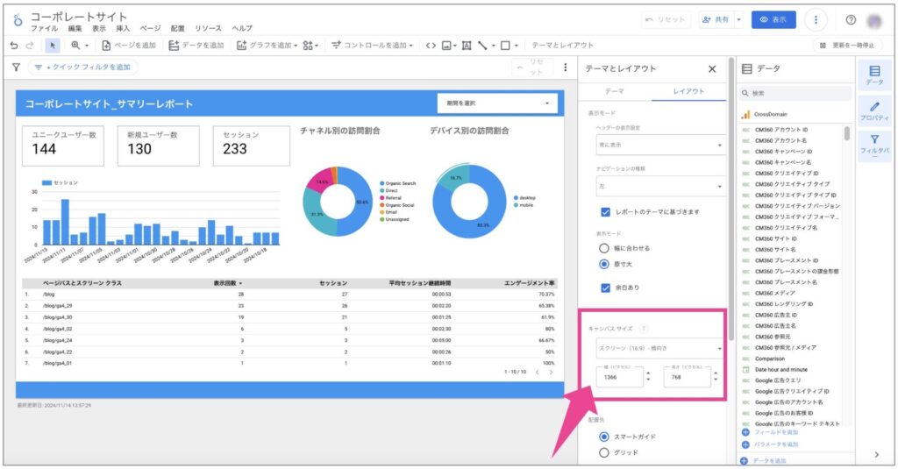Toggle the 余白あり checkbox
This screenshot has height=469, width=898.
pos(605,288)
